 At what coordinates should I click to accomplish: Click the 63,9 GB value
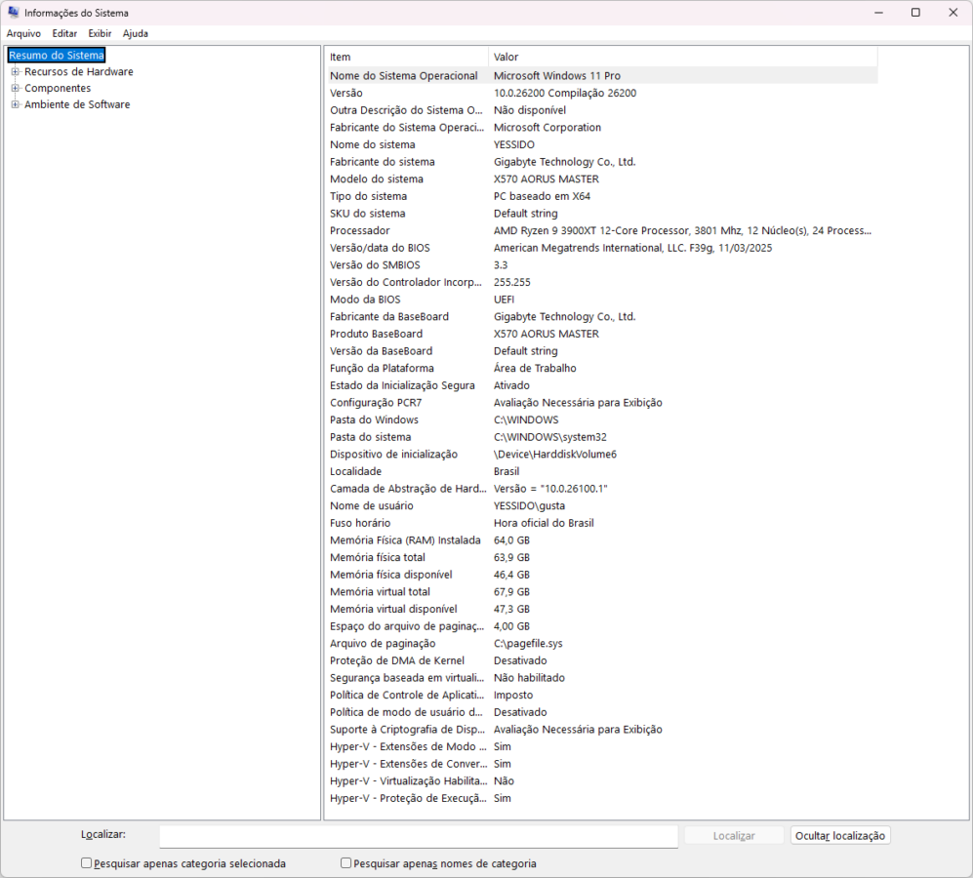(512, 557)
